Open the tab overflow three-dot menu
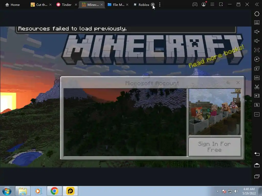 tap(160, 5)
